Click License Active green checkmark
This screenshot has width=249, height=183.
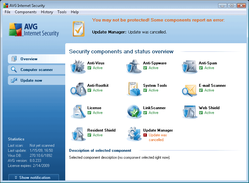pyautogui.click(x=90, y=113)
